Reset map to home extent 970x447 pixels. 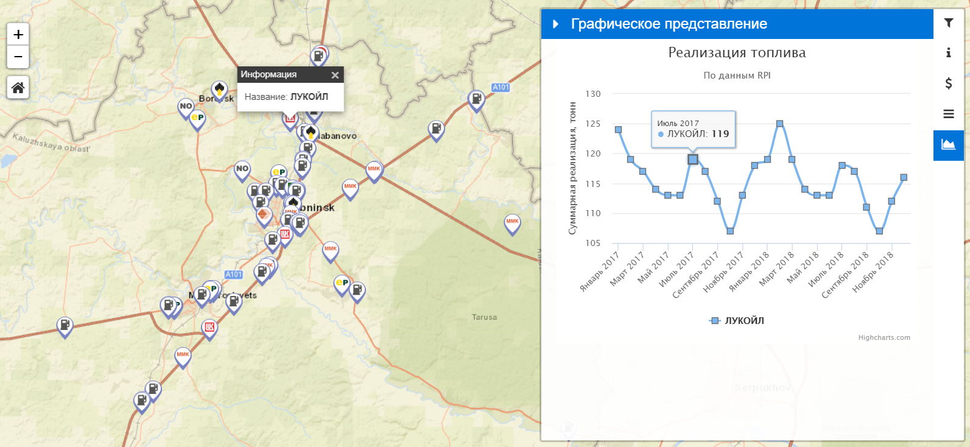click(x=18, y=88)
